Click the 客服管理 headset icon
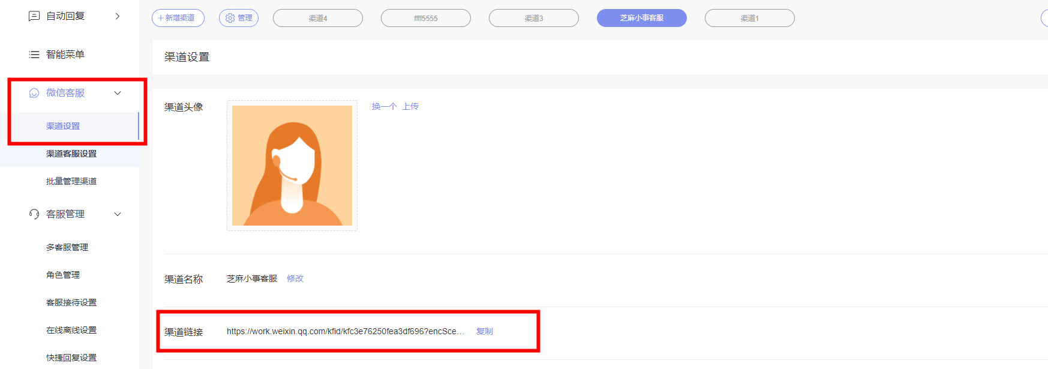This screenshot has height=369, width=1048. tap(34, 214)
